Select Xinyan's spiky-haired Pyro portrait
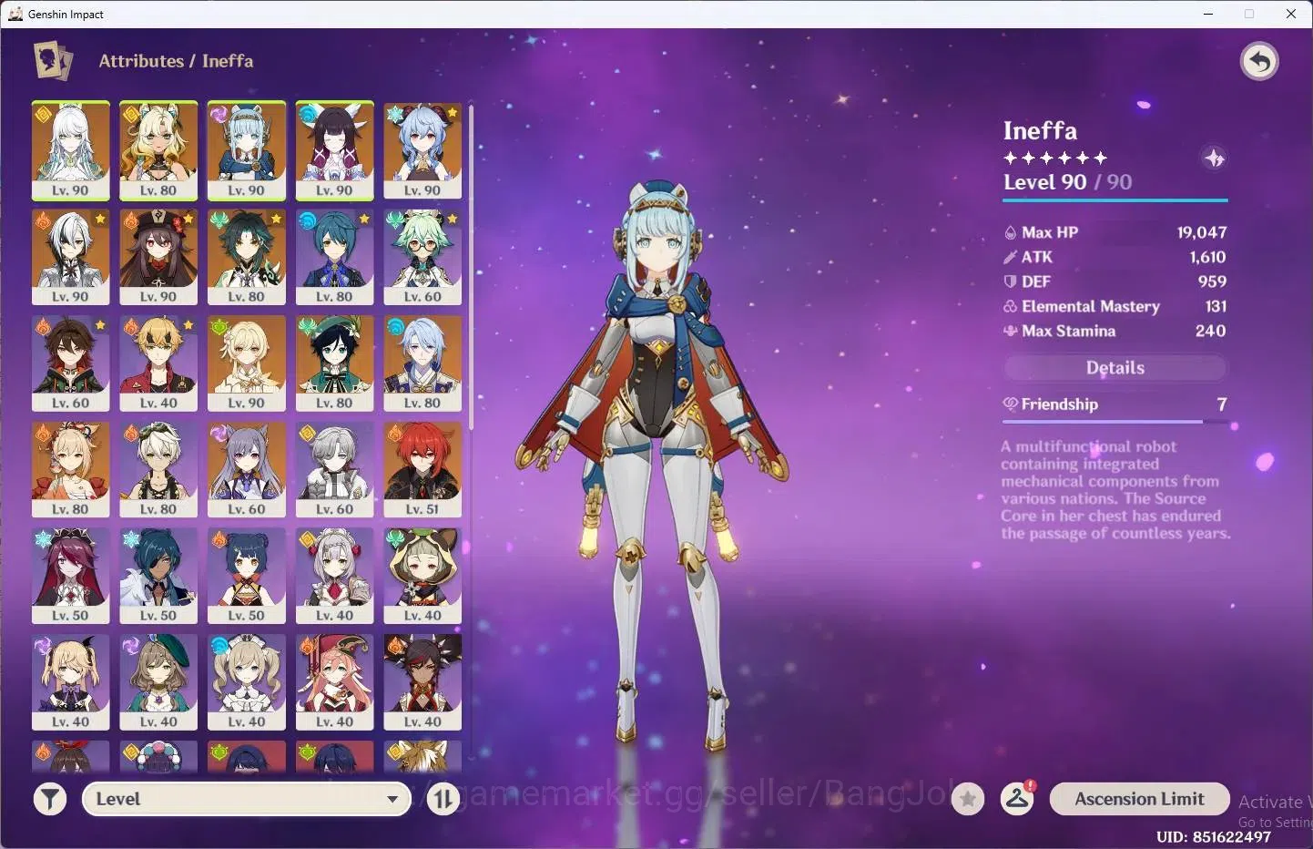The height and width of the screenshot is (849, 1313). [422, 682]
